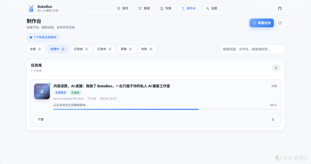Open the GitHub repository icon
Screen dimensions: 311x164
[x=280, y=8]
